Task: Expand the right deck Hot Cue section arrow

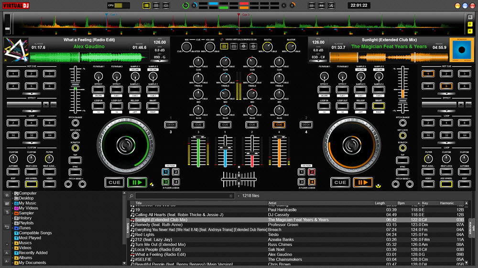Action: pos(446,93)
